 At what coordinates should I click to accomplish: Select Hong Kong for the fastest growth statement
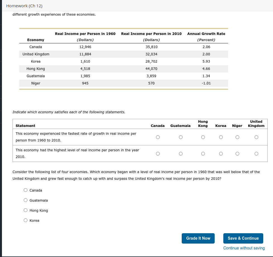(203, 137)
